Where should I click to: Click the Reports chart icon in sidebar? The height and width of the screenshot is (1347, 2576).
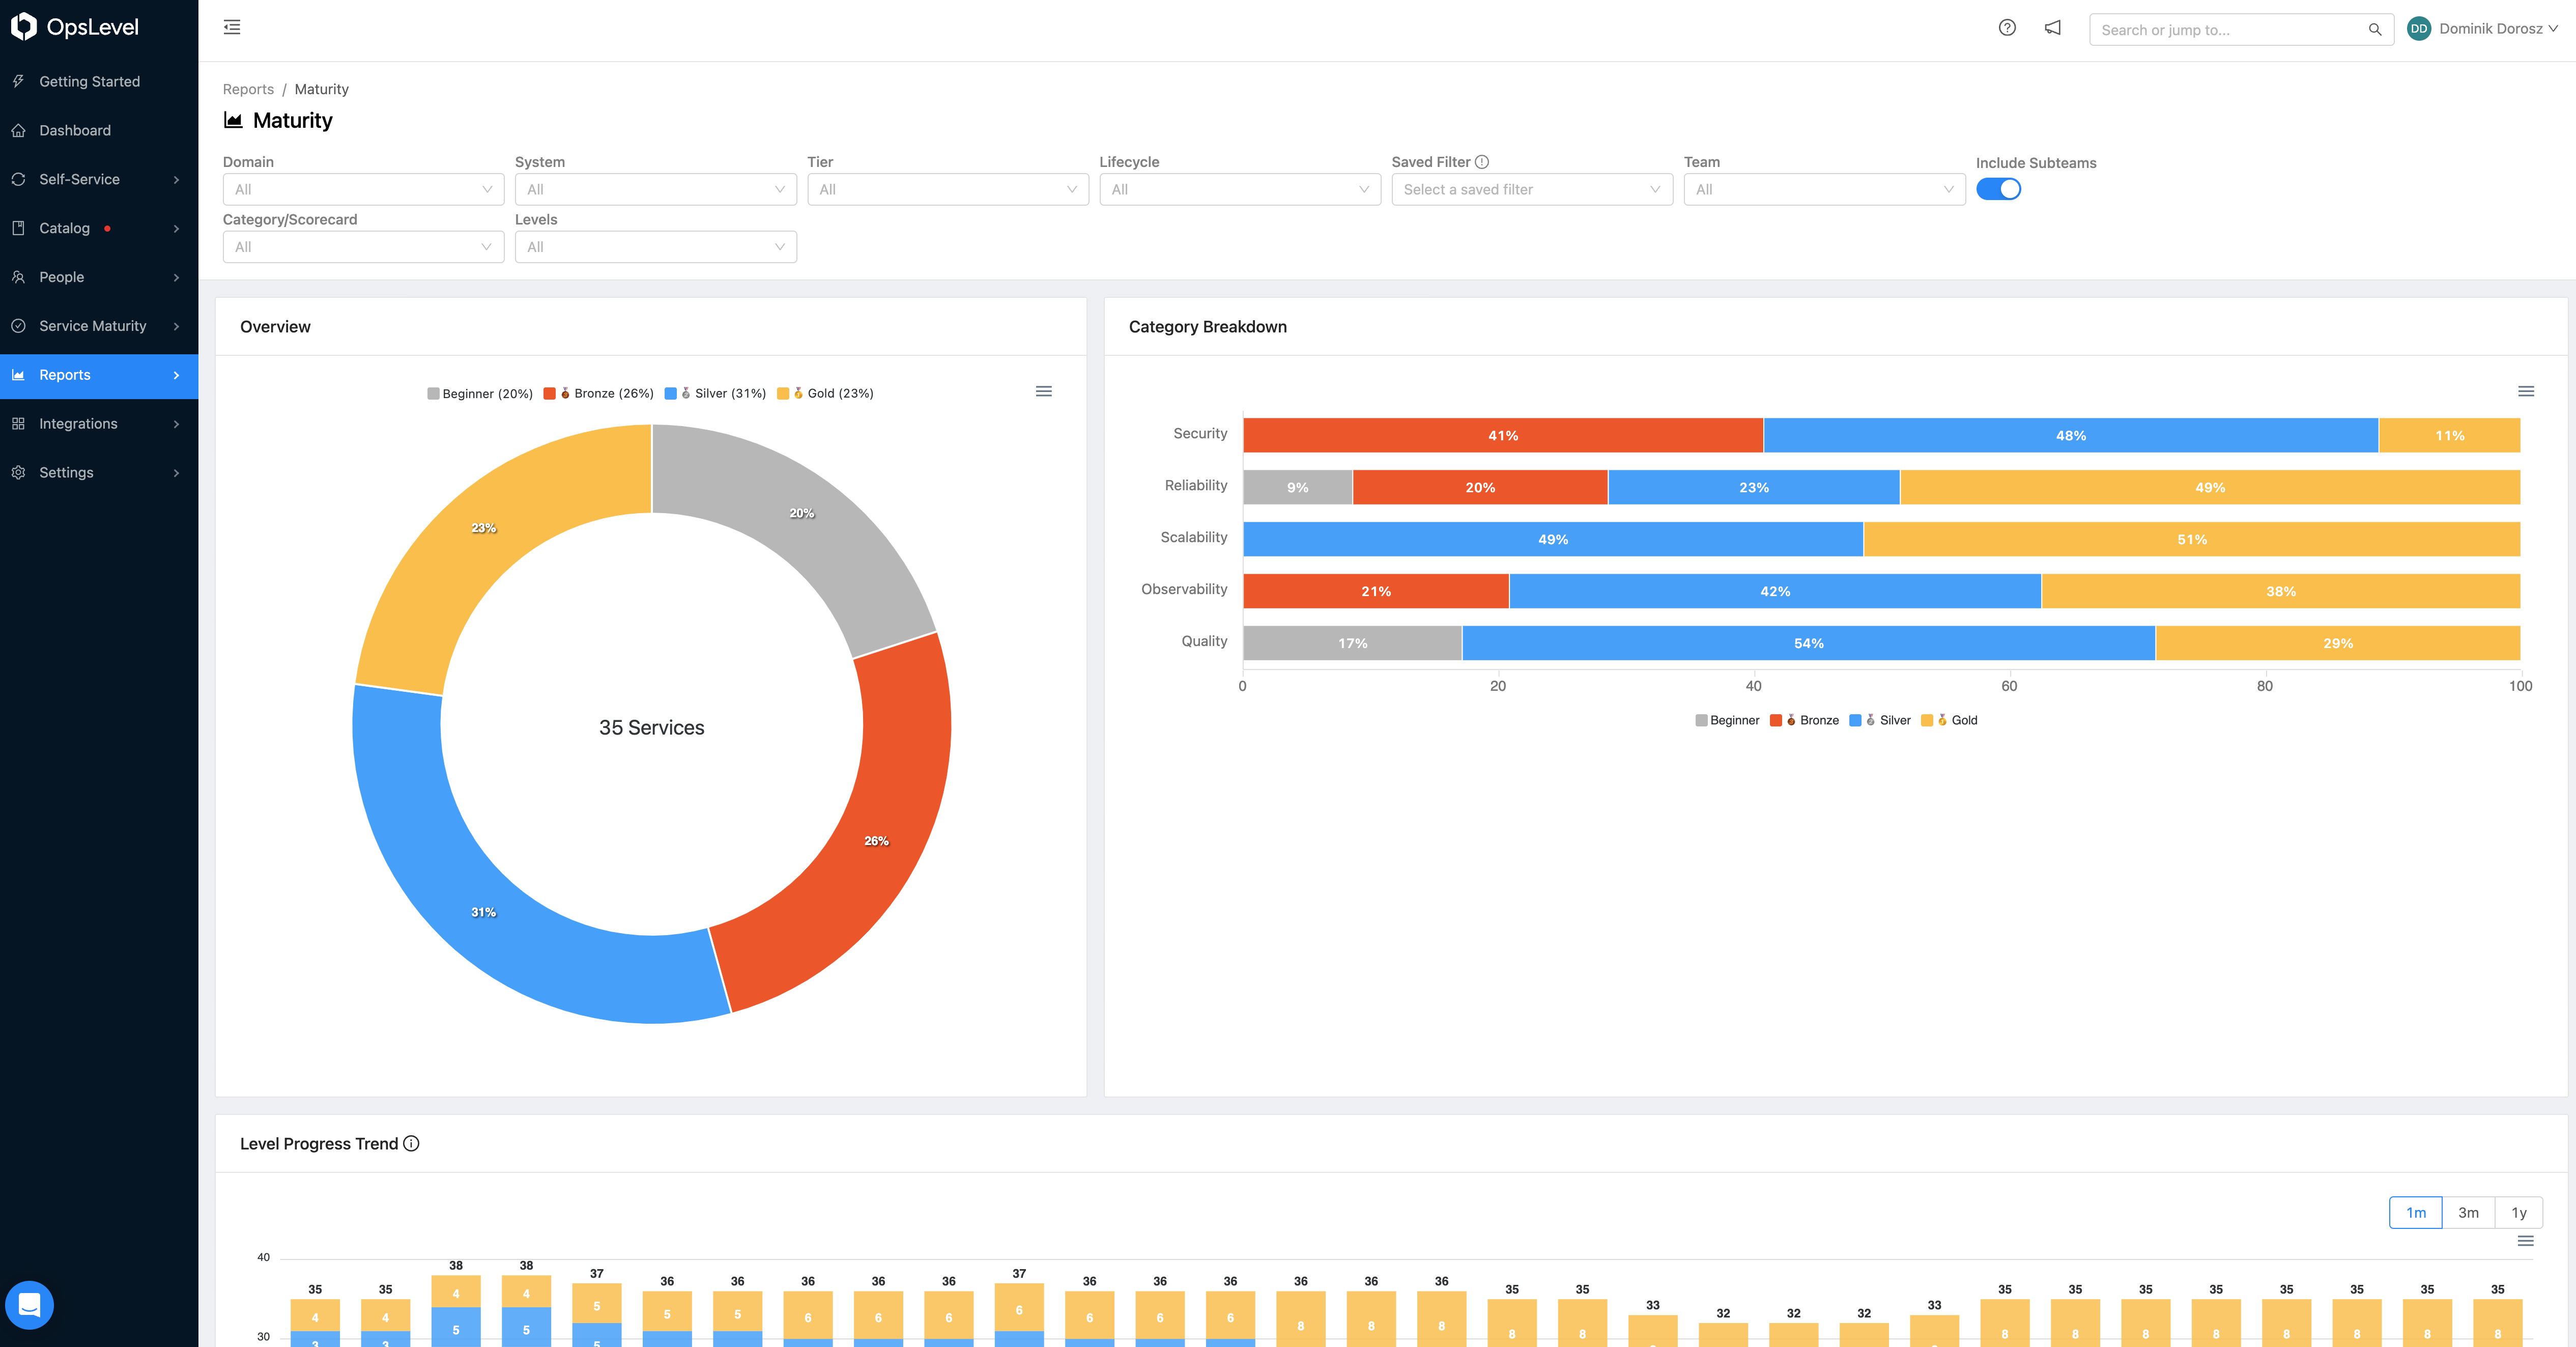(18, 375)
